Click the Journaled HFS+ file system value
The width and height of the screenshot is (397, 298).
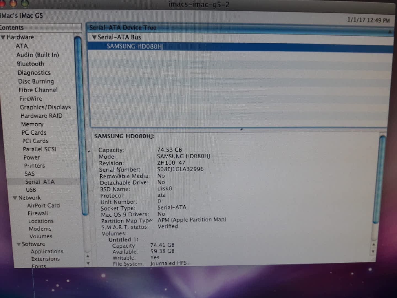pyautogui.click(x=170, y=263)
